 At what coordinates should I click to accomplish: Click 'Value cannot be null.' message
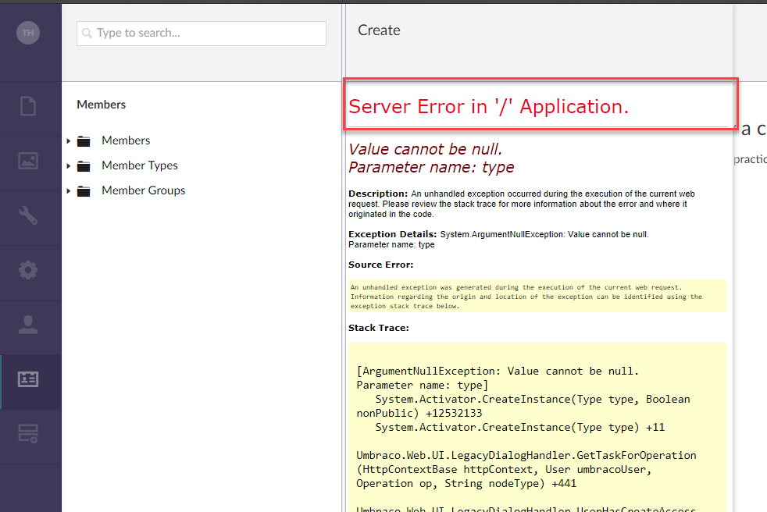[425, 148]
